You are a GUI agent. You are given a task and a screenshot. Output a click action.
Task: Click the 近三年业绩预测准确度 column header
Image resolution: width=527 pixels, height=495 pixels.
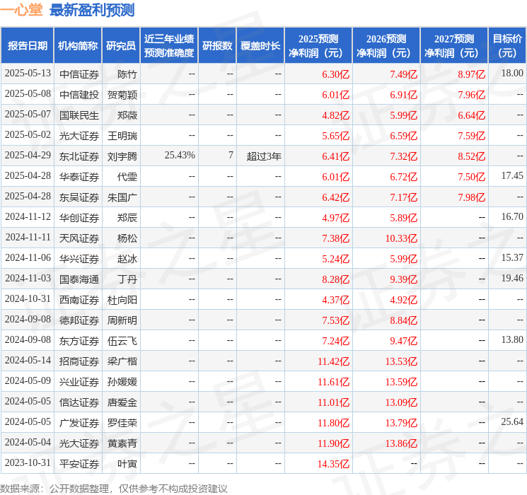pos(169,46)
